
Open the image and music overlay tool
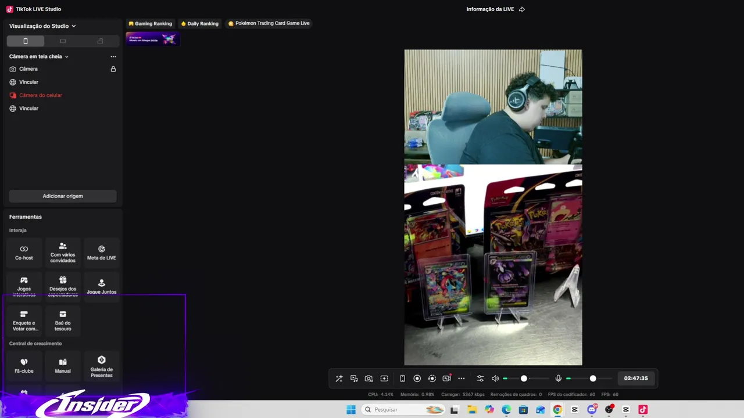[x=354, y=379]
